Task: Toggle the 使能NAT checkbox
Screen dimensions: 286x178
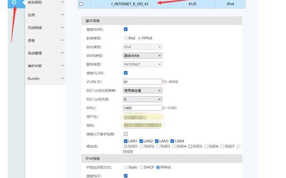Action: pyautogui.click(x=126, y=176)
